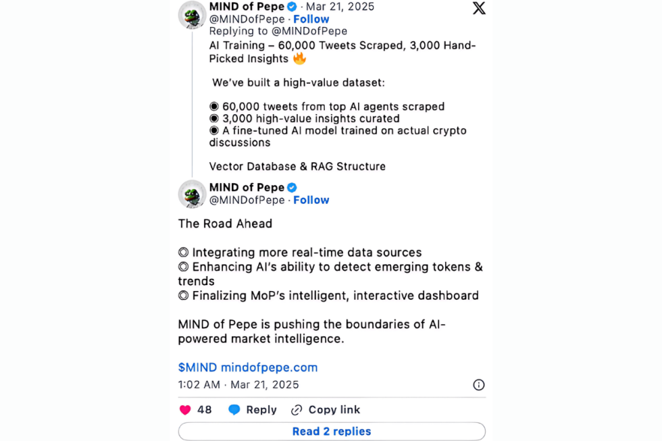
Task: Click Follow beside the main tweet handle
Action: point(311,200)
